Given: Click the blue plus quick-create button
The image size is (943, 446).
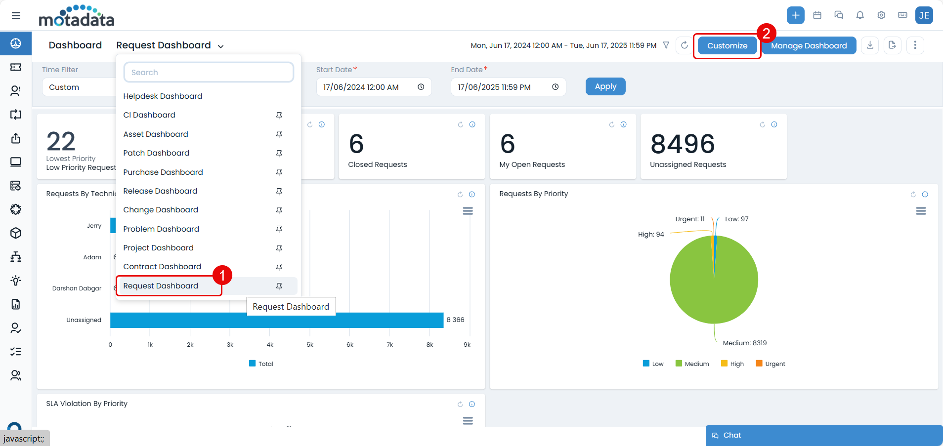Looking at the screenshot, I should 796,15.
